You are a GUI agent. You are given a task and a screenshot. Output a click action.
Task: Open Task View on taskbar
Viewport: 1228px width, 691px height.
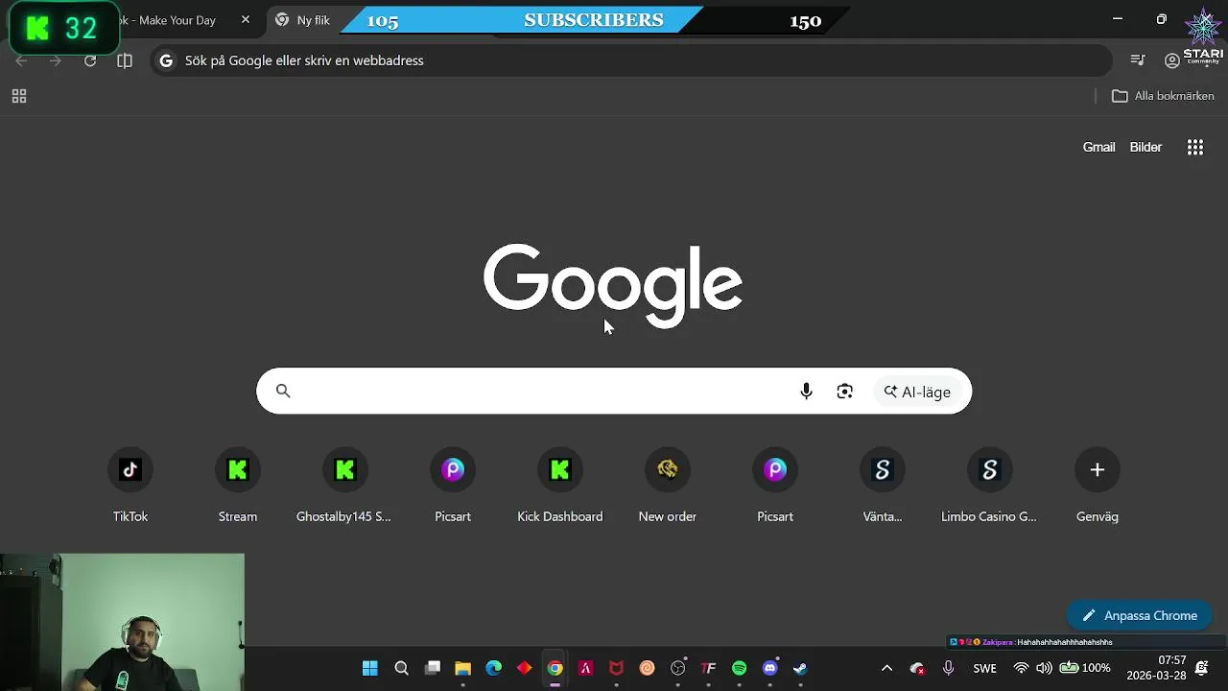433,668
